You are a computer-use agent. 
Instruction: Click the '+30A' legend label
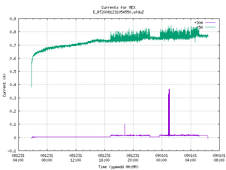click(198, 23)
